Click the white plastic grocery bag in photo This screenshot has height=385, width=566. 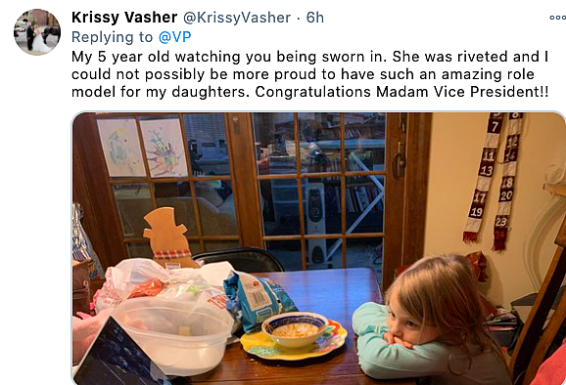pyautogui.click(x=159, y=280)
